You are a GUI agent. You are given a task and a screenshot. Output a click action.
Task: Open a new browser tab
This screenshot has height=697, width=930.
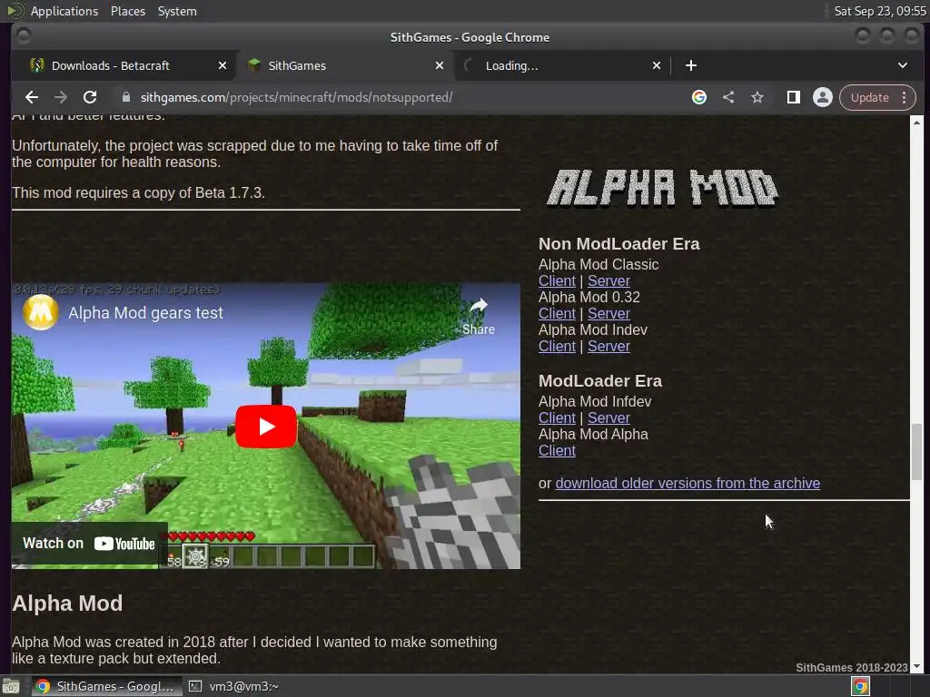pos(691,65)
